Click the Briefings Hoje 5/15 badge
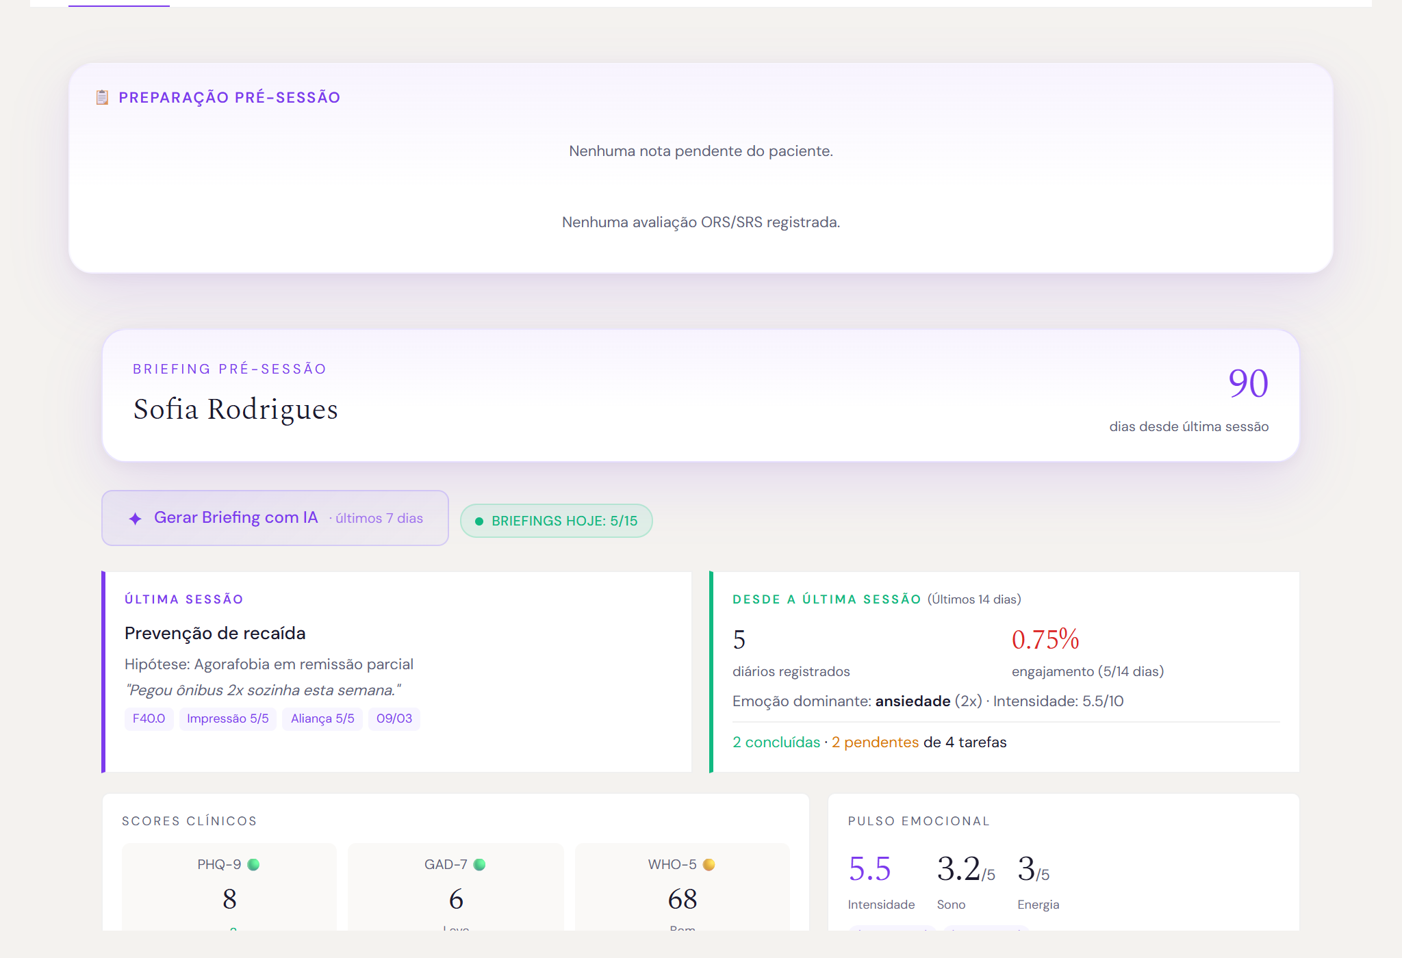1402x958 pixels. coord(557,521)
